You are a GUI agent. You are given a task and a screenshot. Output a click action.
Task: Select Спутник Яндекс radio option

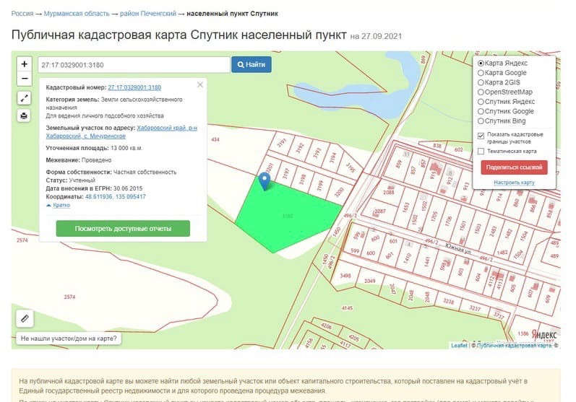481,102
